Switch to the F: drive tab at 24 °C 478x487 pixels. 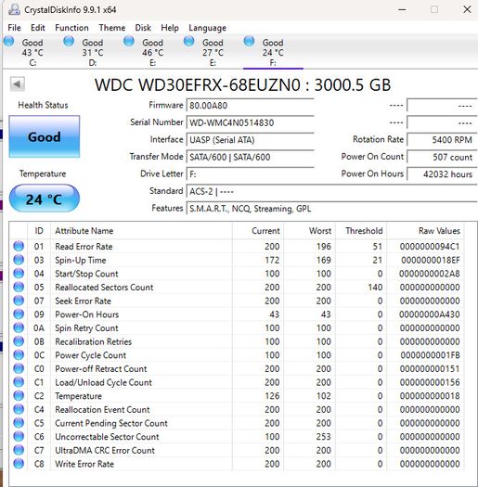273,52
